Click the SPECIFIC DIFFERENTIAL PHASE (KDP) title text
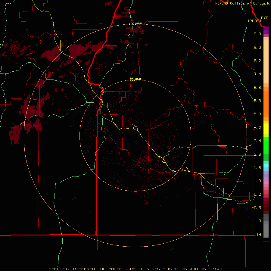Viewport: 271px width, 271px height. [94, 269]
